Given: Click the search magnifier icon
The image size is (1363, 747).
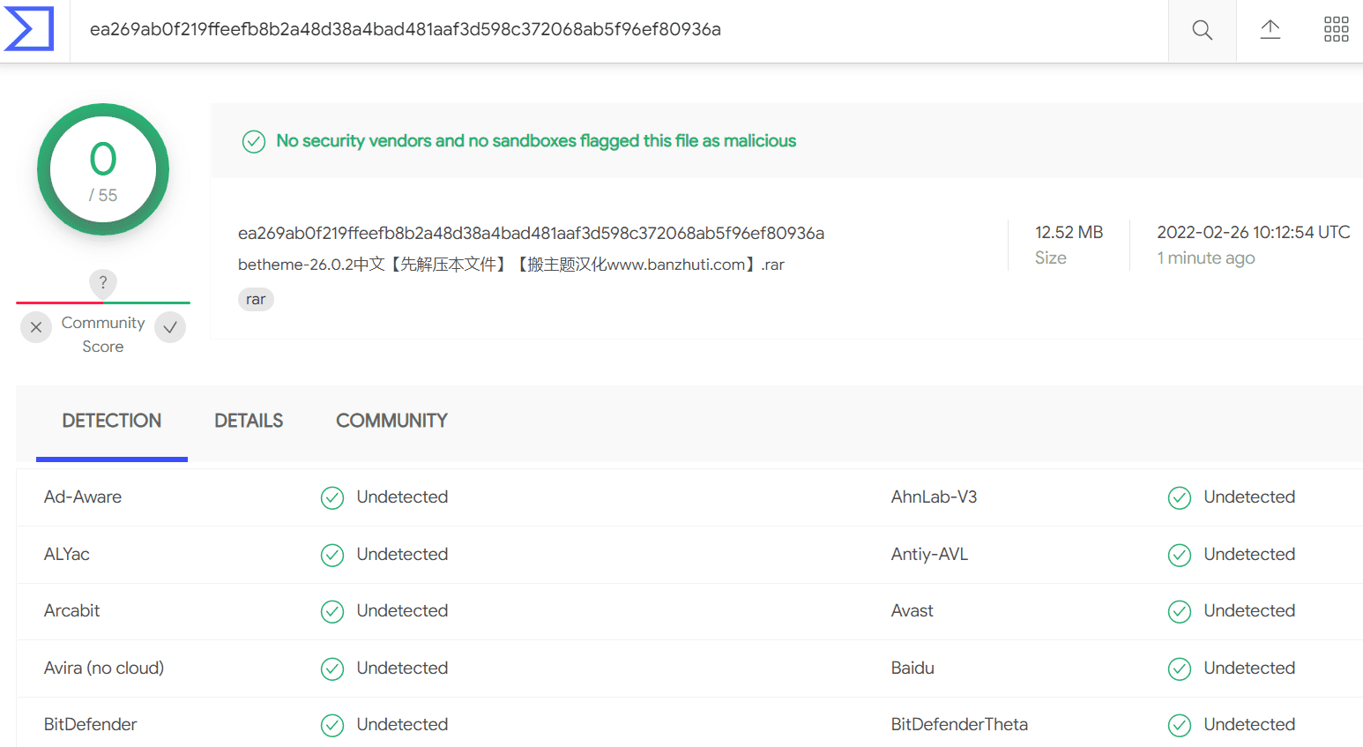Looking at the screenshot, I should click(1202, 30).
